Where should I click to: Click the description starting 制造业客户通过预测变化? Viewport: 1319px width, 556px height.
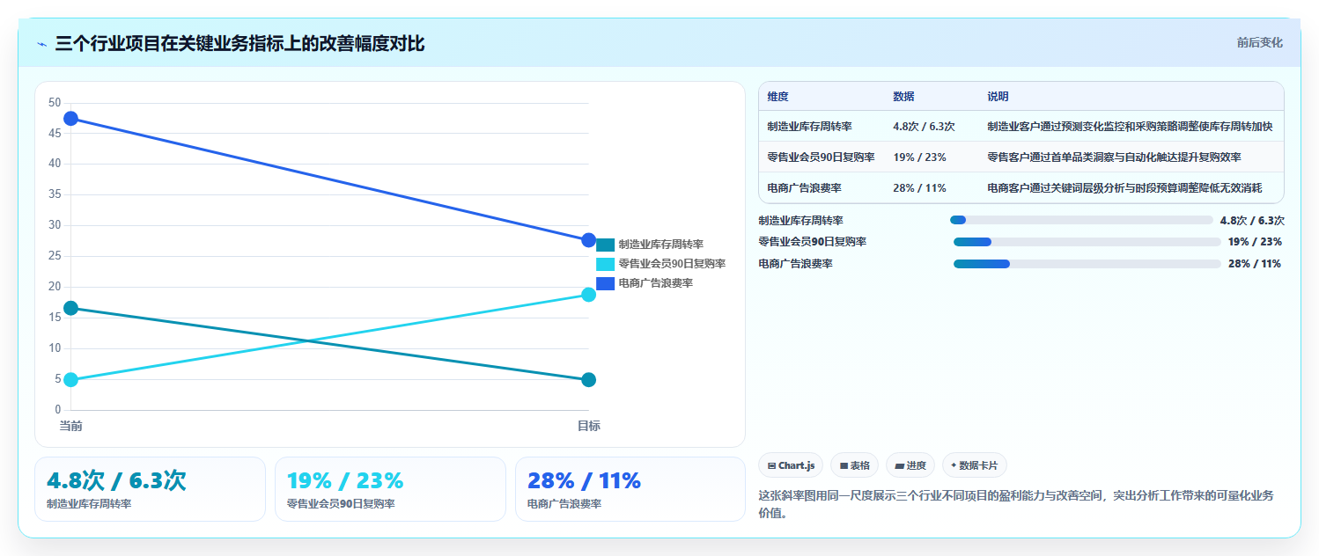pos(1130,127)
